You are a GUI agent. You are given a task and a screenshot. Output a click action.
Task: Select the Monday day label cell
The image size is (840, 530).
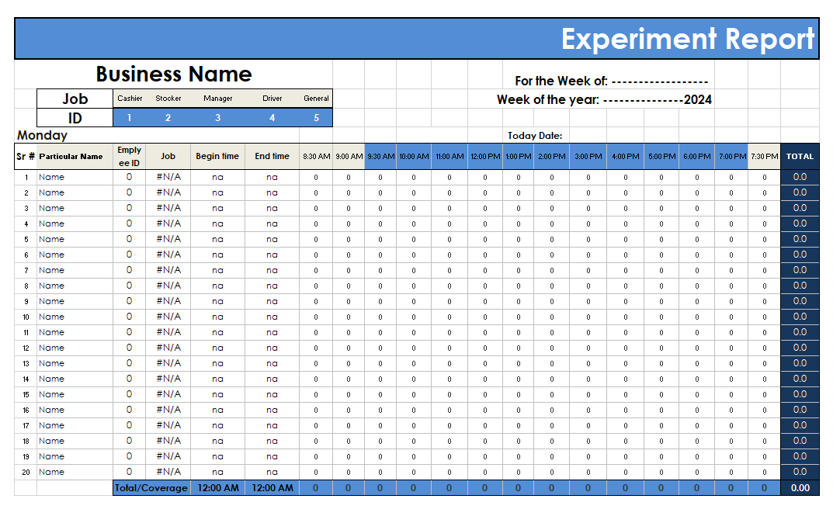[43, 136]
